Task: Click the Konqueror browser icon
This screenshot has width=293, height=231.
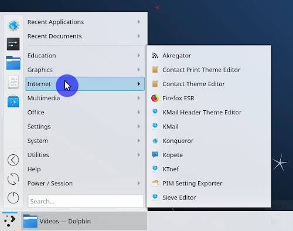Action: 155,141
